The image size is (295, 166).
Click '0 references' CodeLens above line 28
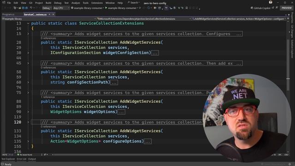click(x=48, y=38)
